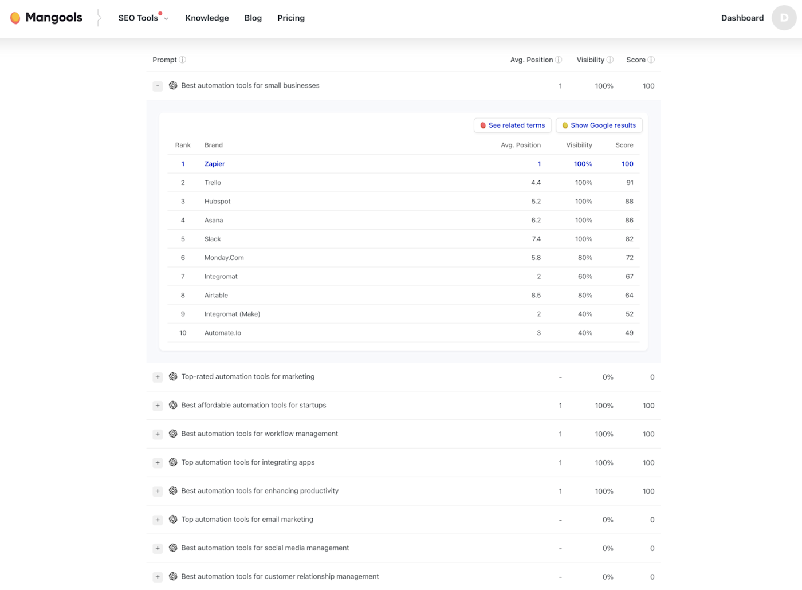802x590 pixels.
Task: Open the Knowledge menu item
Action: [x=207, y=18]
